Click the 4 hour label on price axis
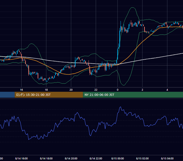183x161 pixels. click(x=167, y=90)
